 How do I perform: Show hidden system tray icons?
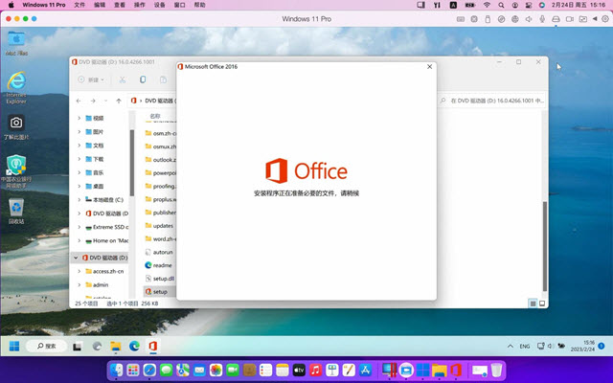(511, 347)
